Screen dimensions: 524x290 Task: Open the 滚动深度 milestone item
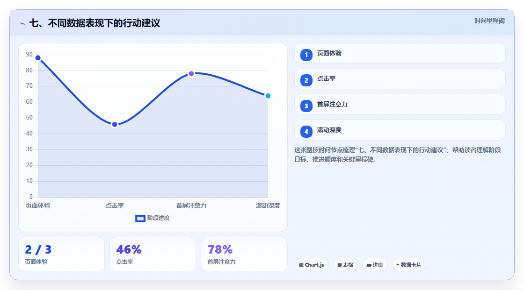pyautogui.click(x=400, y=130)
